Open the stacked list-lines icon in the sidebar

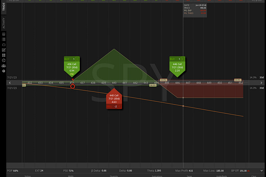pos(4,39)
